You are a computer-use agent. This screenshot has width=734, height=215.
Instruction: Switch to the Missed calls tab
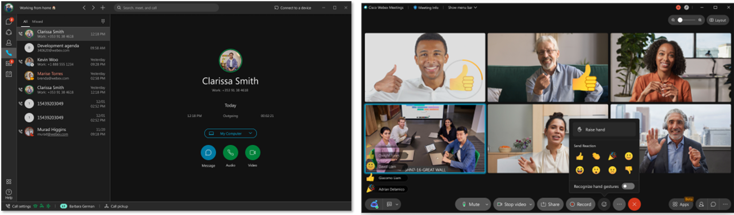tap(37, 21)
